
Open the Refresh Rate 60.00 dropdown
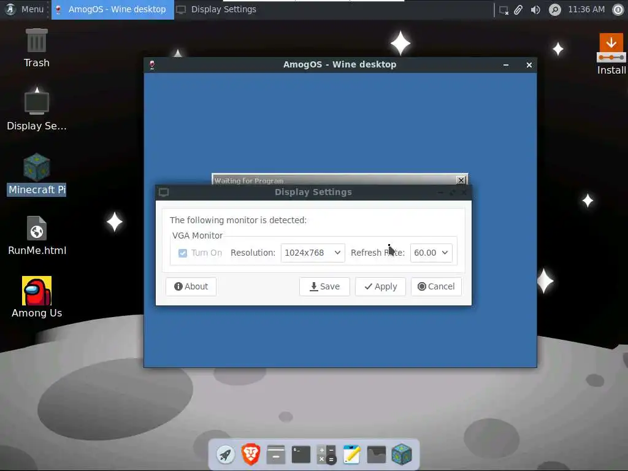tap(431, 253)
